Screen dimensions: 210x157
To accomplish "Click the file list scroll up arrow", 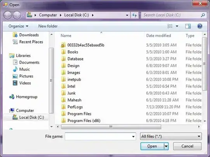I will point(205,35).
